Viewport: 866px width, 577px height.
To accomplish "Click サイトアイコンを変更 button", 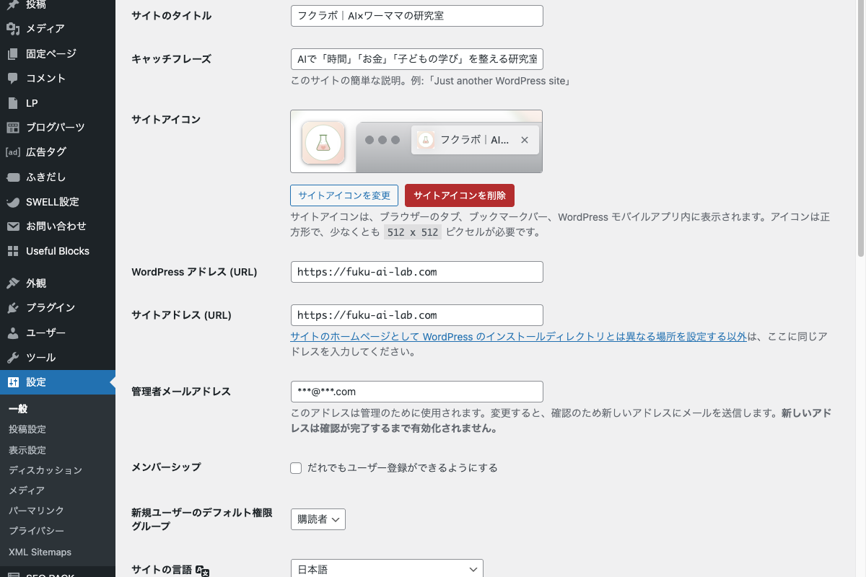I will (344, 195).
